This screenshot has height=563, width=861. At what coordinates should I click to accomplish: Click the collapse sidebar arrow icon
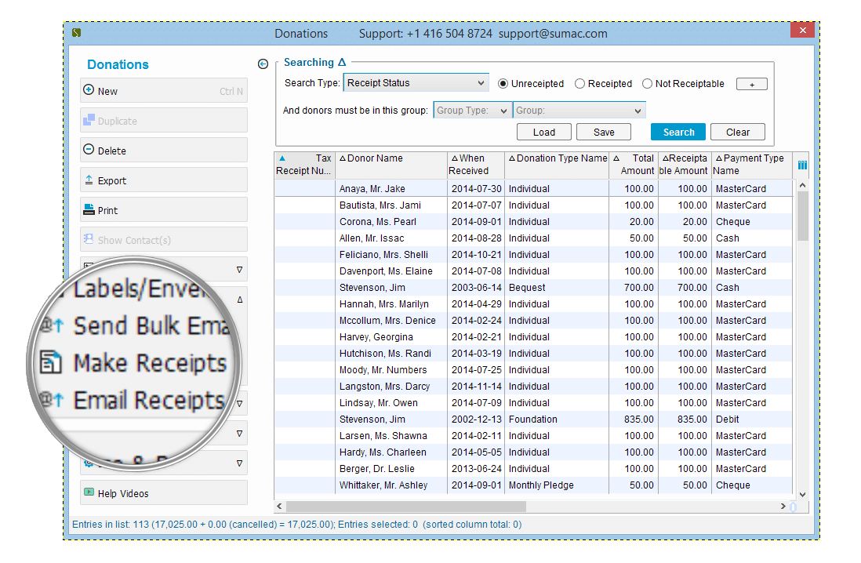pos(263,64)
